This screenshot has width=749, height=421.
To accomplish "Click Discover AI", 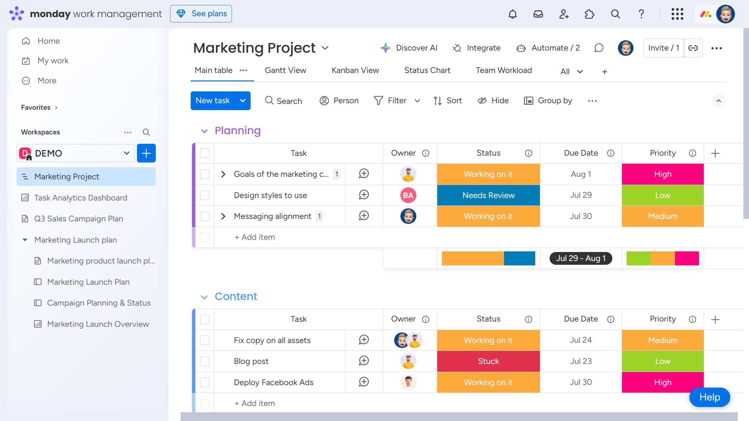I will (x=409, y=48).
